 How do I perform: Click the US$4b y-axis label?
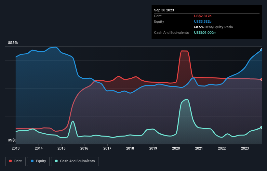[x=13, y=43]
